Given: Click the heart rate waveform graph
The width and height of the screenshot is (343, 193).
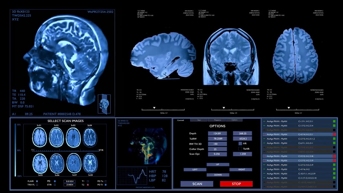Looking at the screenshot, I should (x=131, y=176).
